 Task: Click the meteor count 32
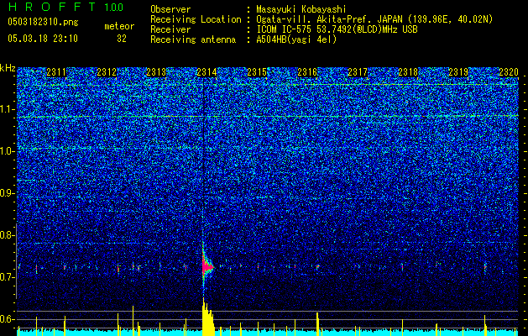tap(122, 39)
